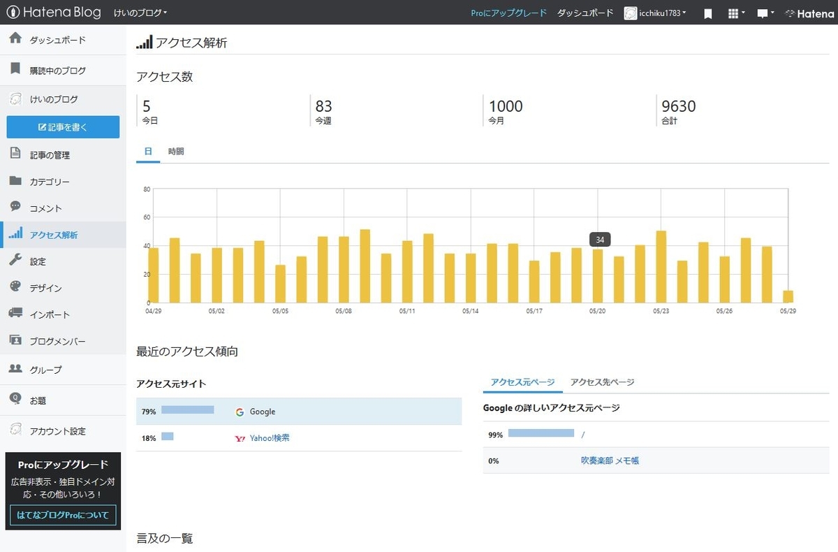The width and height of the screenshot is (838, 552).
Task: Click the truck icon for インポート
Action: click(15, 313)
